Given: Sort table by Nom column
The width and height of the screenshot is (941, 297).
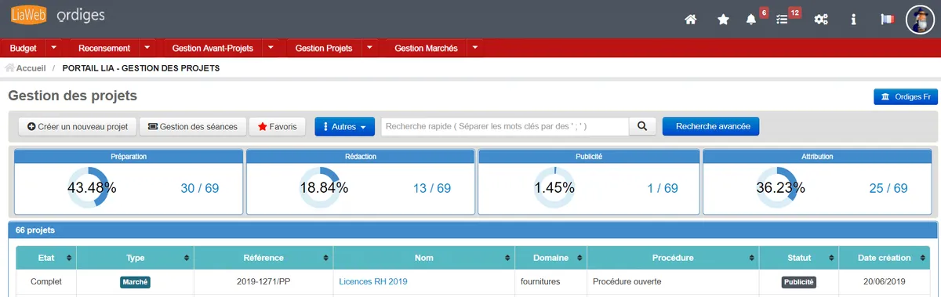Looking at the screenshot, I should click(424, 258).
